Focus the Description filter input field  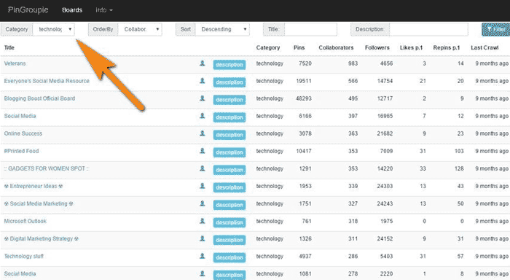coord(428,29)
